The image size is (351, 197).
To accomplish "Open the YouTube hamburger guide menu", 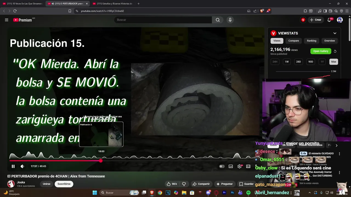I will (x=7, y=20).
